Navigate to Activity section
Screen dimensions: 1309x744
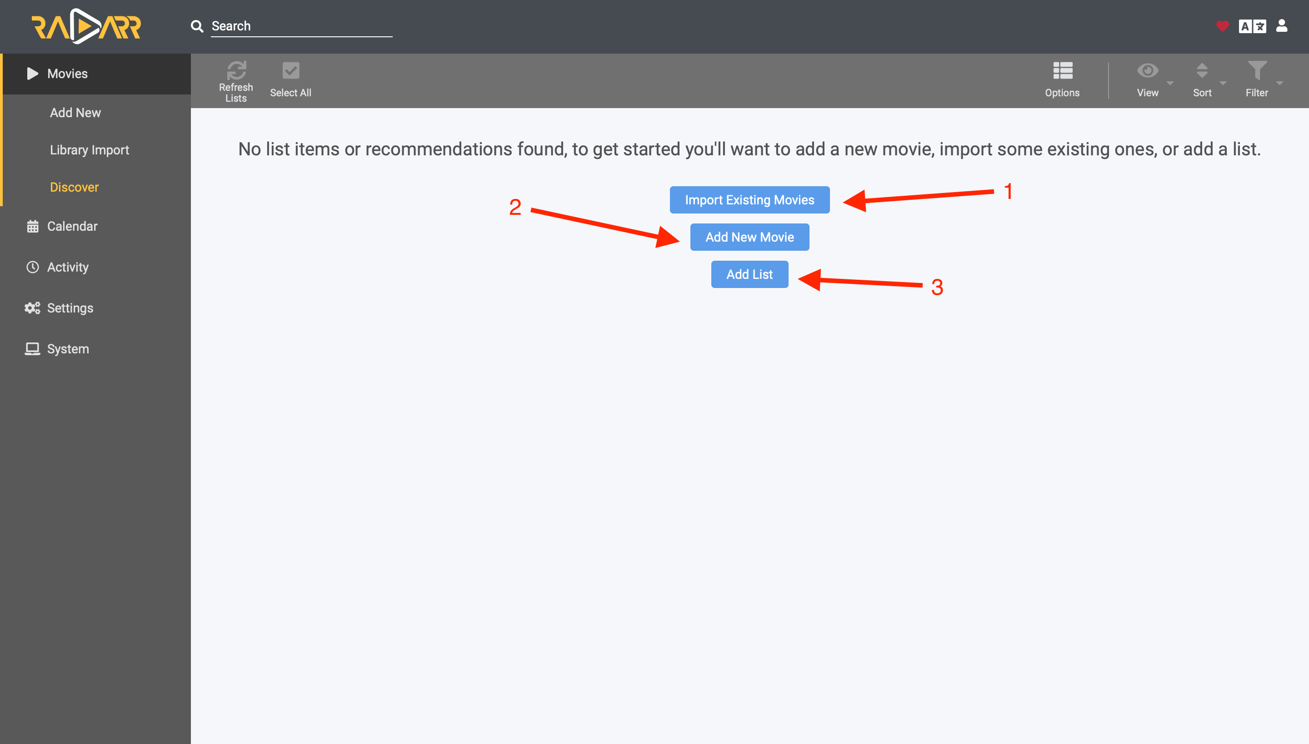(68, 267)
